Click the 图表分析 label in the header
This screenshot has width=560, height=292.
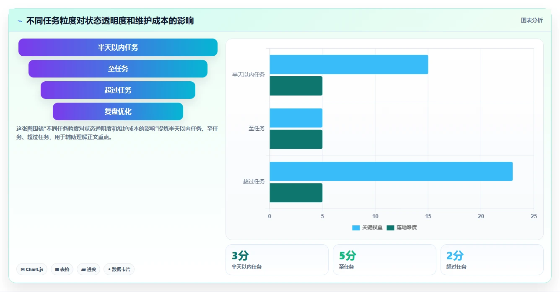click(531, 20)
